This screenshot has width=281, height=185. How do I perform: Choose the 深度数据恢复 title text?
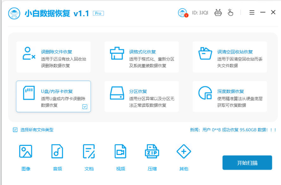click(x=231, y=91)
